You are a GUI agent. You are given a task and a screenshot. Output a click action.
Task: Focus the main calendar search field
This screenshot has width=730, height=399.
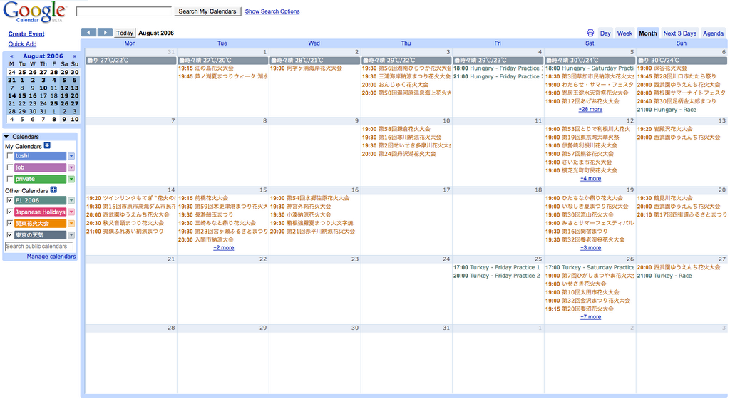click(x=124, y=11)
